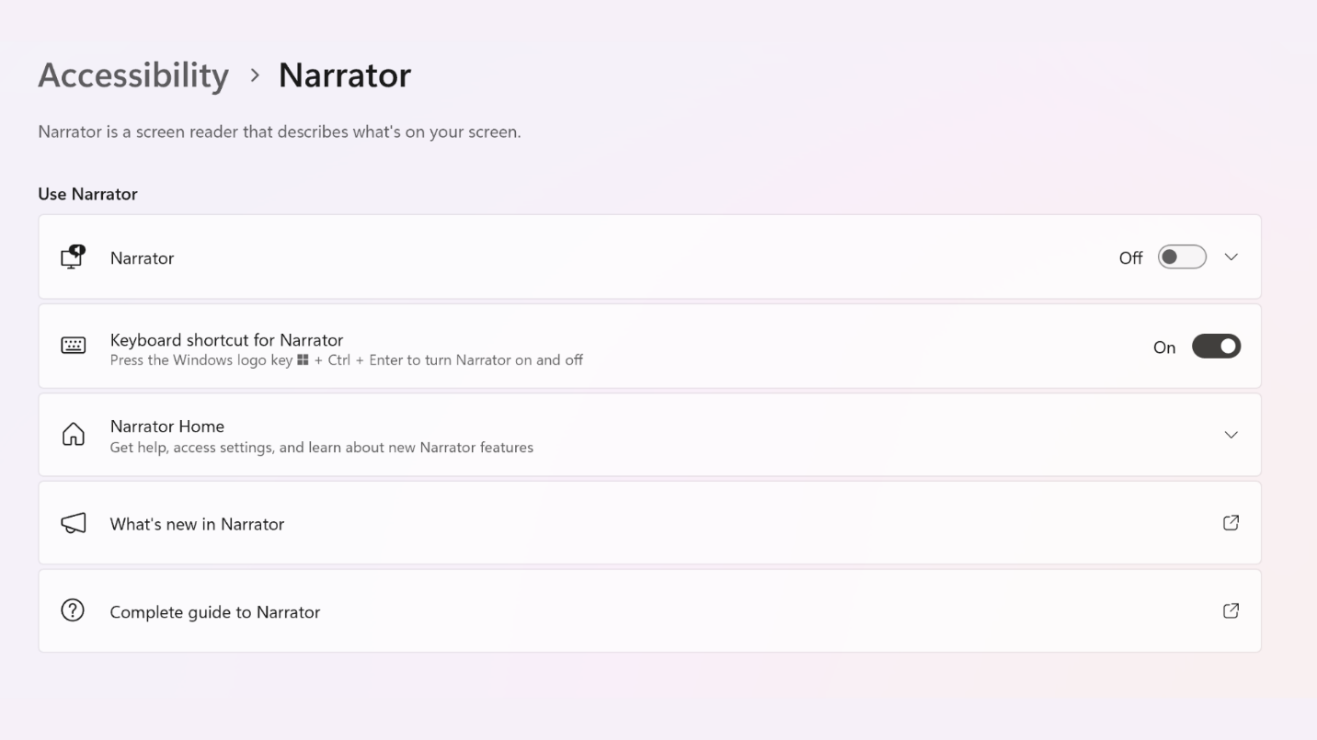Viewport: 1317px width, 740px height.
Task: Click 'Get help, access settings' description
Action: coord(322,448)
